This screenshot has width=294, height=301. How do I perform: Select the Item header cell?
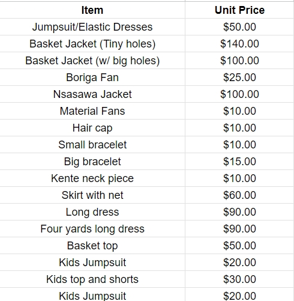point(92,10)
